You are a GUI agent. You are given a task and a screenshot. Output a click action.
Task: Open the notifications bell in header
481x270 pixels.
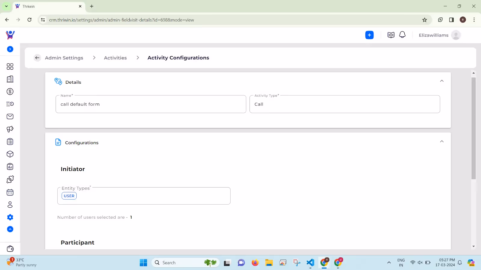(402, 35)
